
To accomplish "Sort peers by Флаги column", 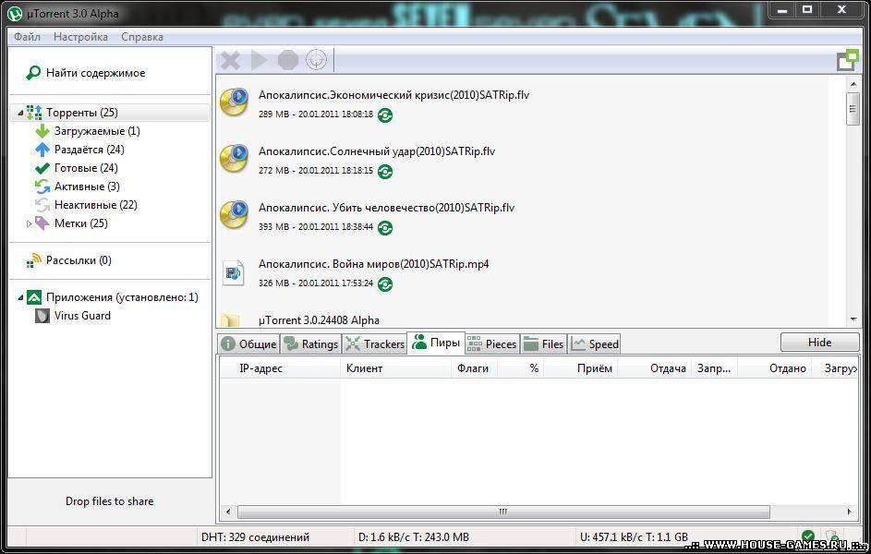I will point(474,368).
